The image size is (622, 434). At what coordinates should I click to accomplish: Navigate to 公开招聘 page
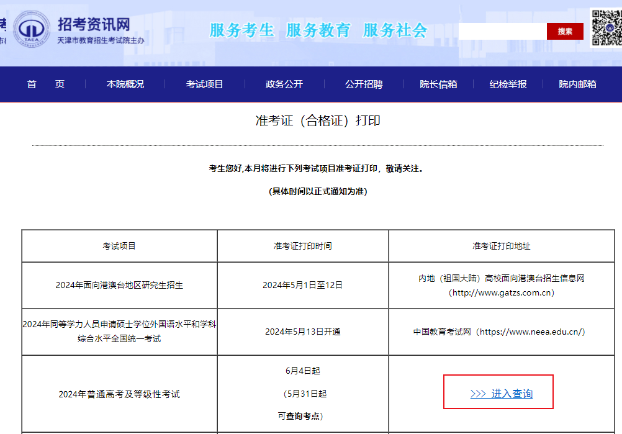364,84
